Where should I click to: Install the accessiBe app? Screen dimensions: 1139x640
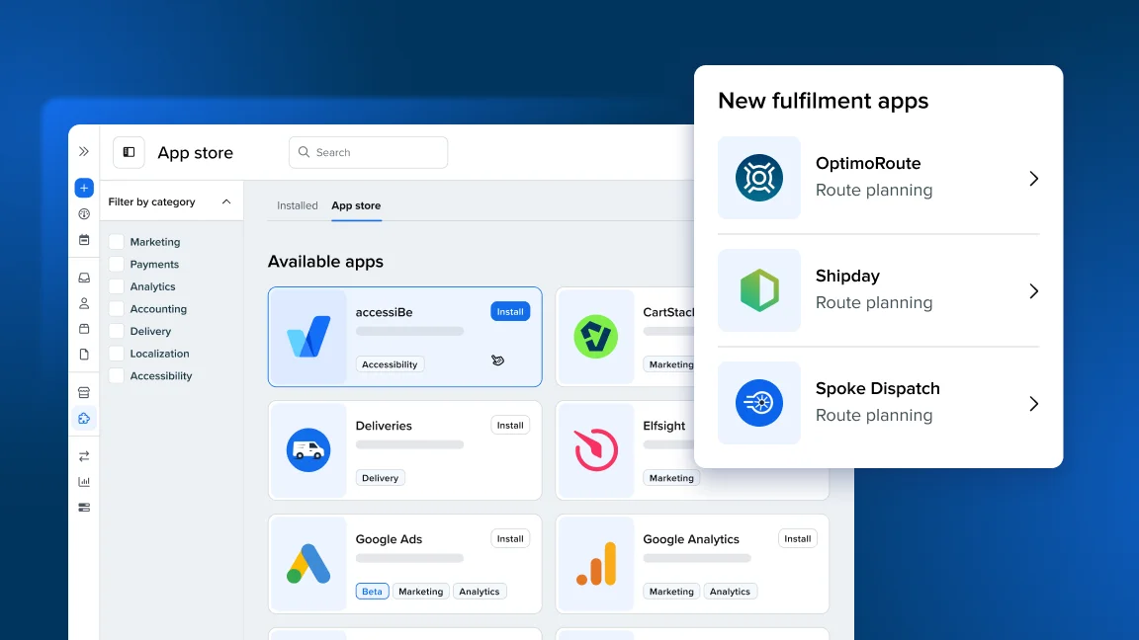point(510,311)
